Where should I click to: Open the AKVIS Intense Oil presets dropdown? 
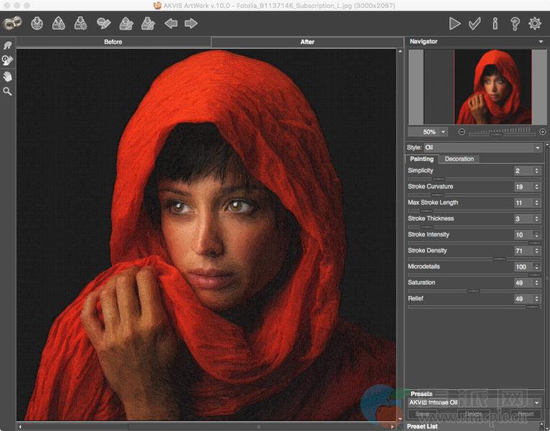point(536,403)
